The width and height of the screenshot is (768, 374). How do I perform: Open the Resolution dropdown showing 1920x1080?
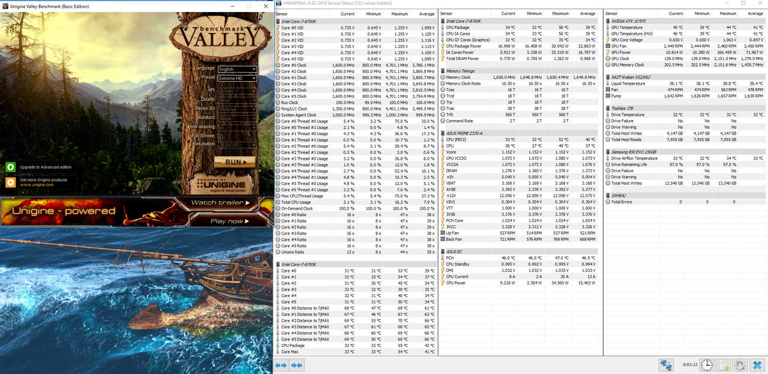(237, 145)
